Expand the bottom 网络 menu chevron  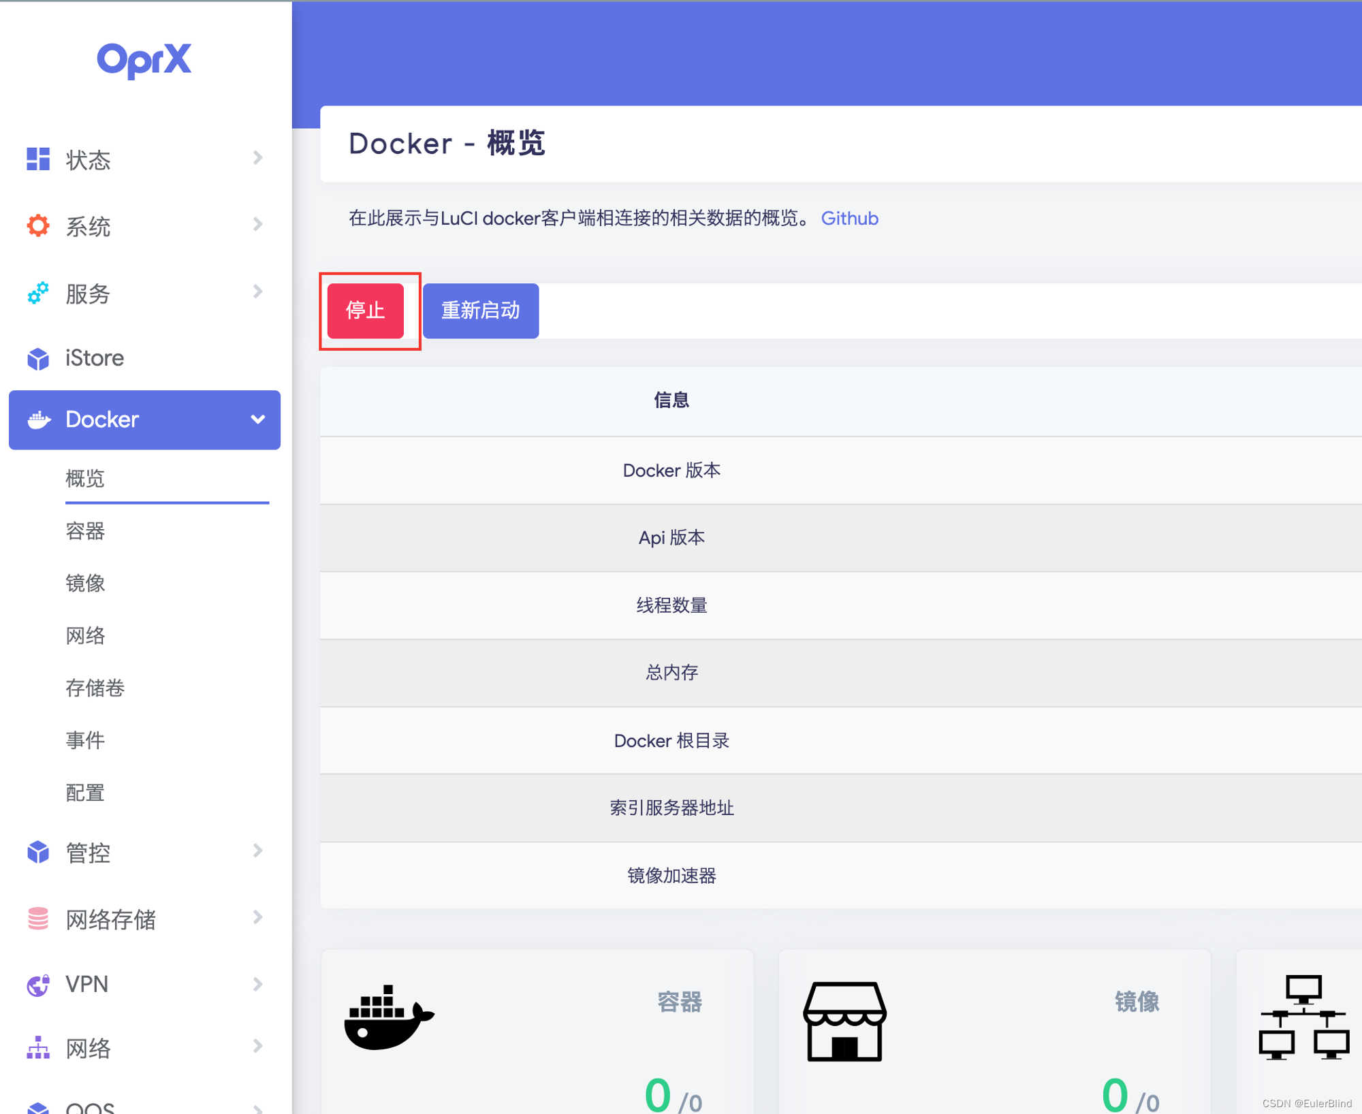pos(257,1046)
